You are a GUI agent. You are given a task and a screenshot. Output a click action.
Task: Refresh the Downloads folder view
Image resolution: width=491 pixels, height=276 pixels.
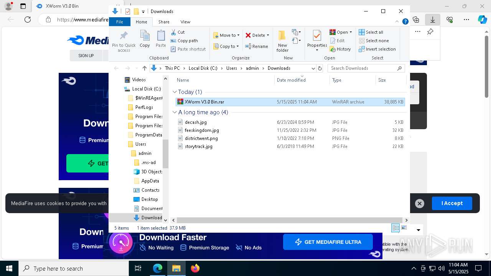click(320, 68)
